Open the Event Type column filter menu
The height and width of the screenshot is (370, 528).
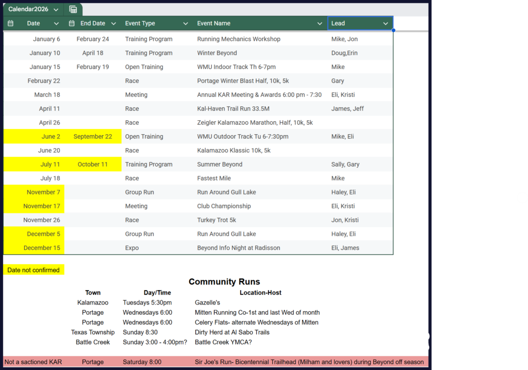(186, 23)
